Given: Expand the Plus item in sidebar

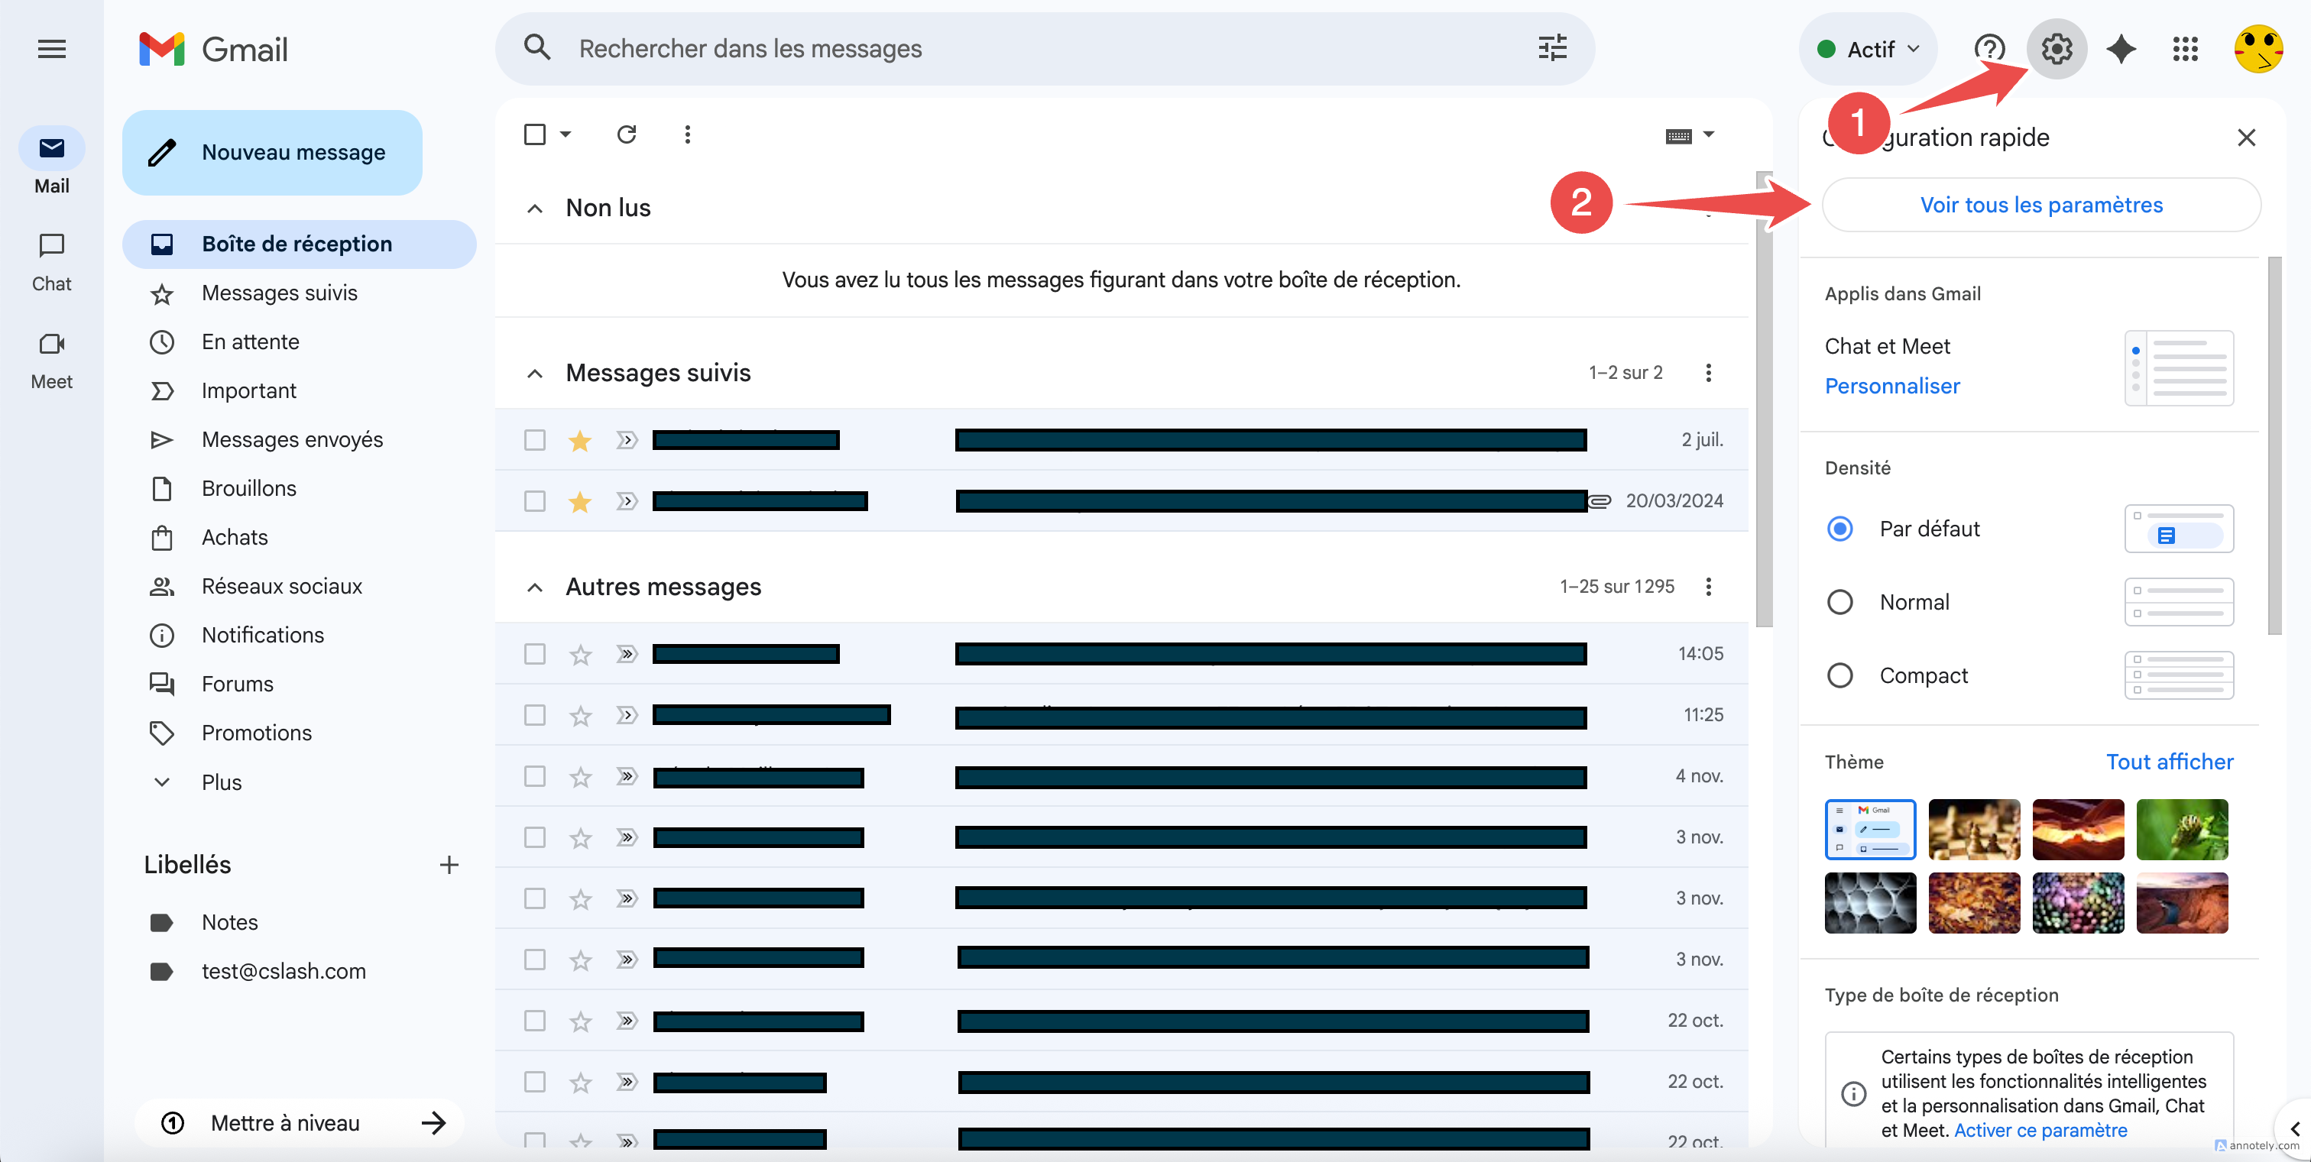Looking at the screenshot, I should click(222, 782).
